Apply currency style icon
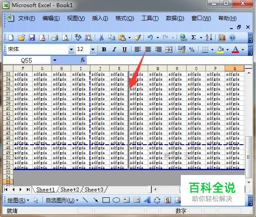 pos(182,50)
